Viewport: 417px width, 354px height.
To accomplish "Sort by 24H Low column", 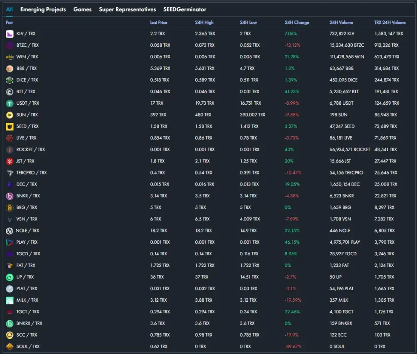I will point(248,23).
